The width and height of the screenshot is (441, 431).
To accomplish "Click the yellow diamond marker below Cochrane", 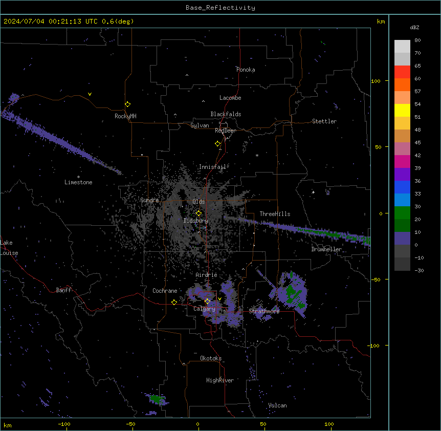I will (x=174, y=302).
